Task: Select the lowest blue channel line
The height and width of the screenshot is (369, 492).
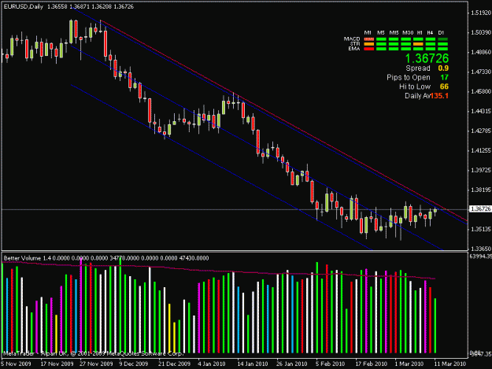Action: [x=220, y=166]
